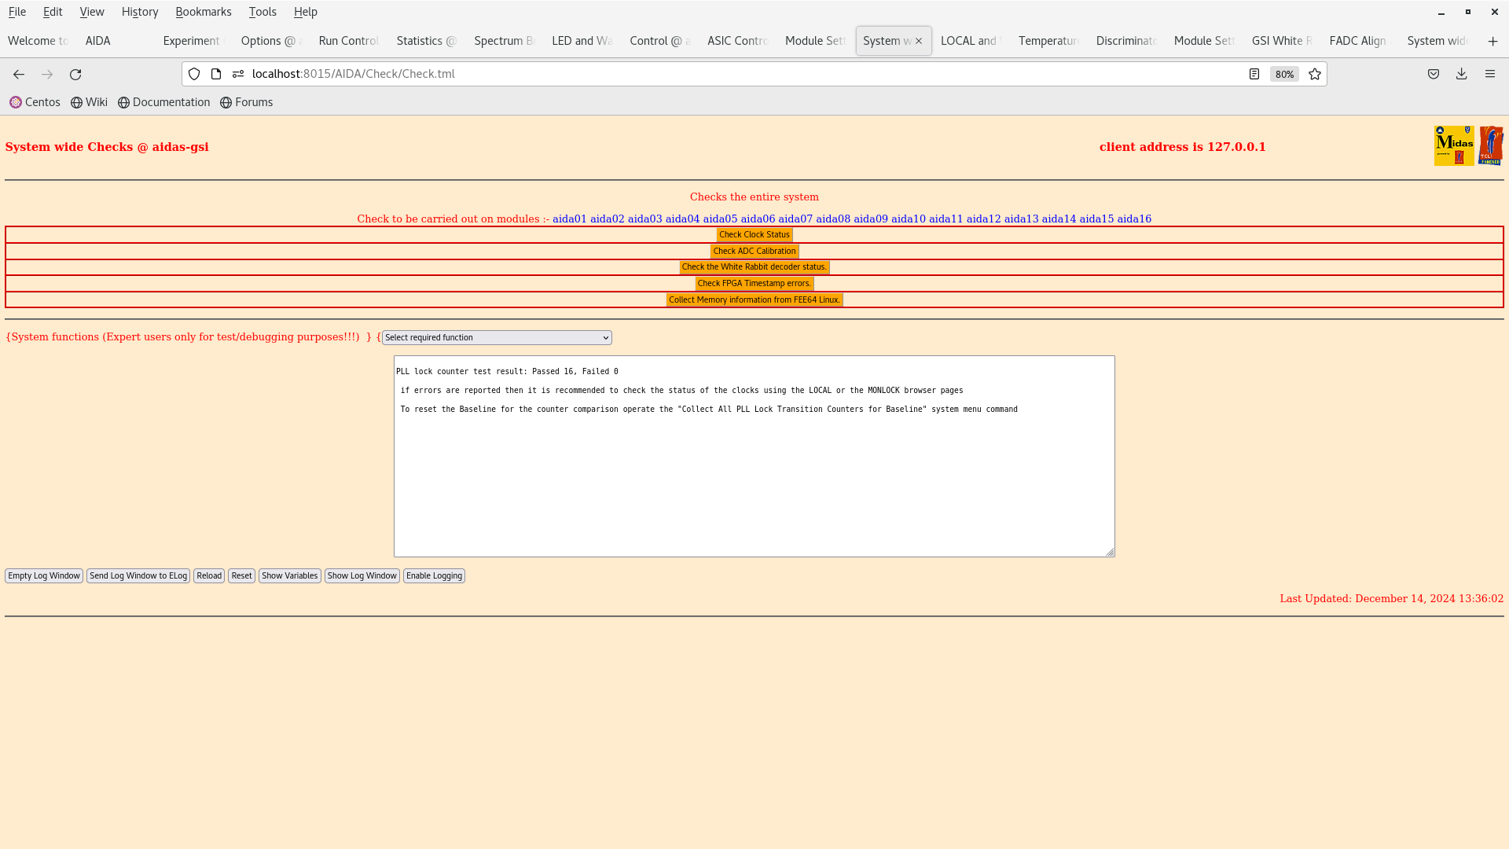Screen dimensions: 1509x849
Task: Bookmark page using the star icon
Action: [1315, 74]
